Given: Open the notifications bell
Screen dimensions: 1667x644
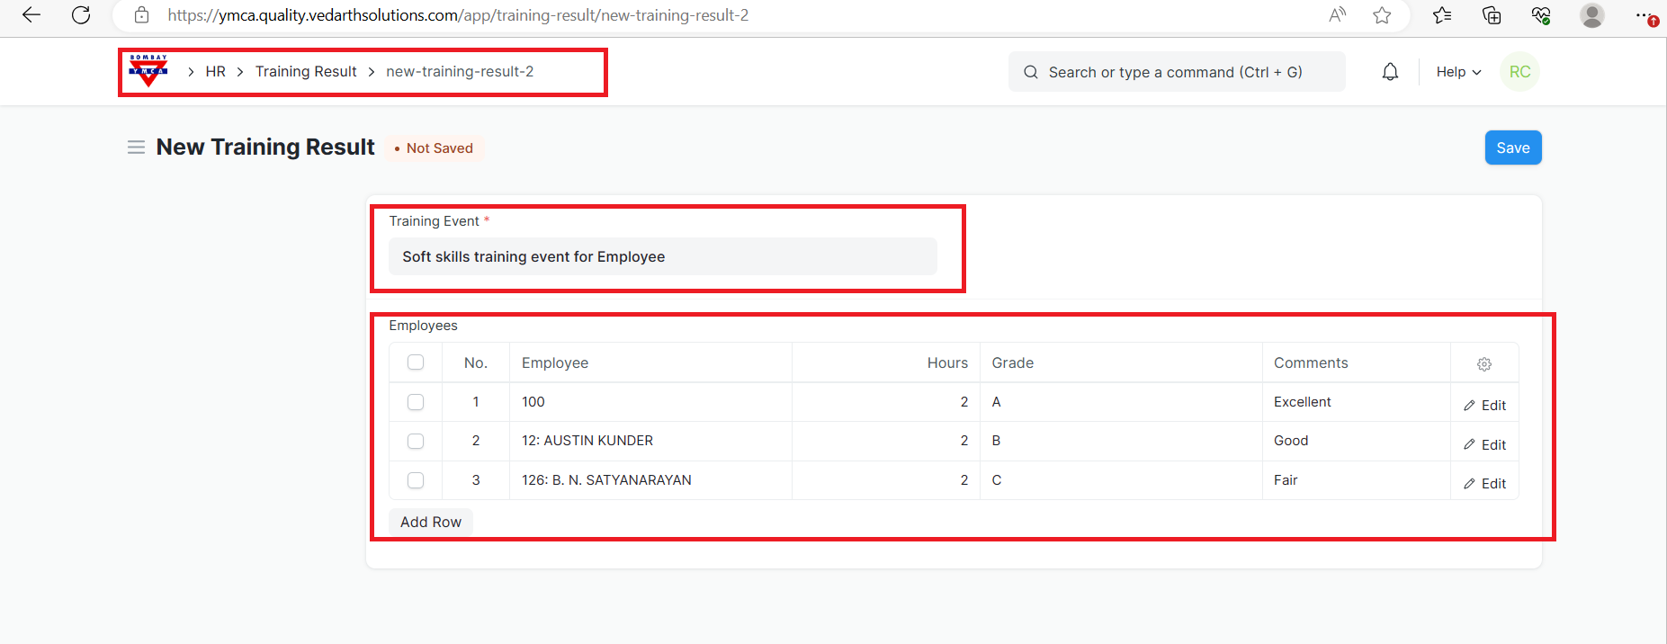Looking at the screenshot, I should (x=1390, y=72).
